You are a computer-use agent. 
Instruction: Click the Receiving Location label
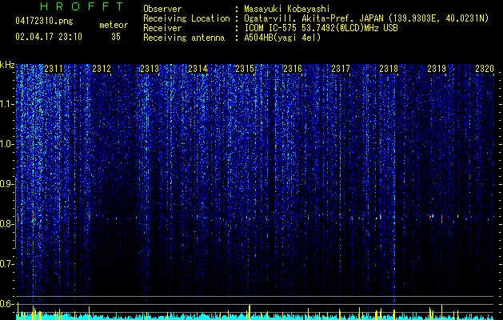[x=186, y=18]
